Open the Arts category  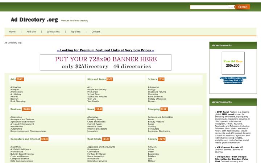(x=13, y=79)
